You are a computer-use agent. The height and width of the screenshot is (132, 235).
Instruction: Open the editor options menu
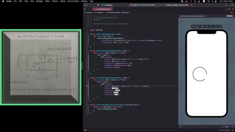[x=229, y=9]
